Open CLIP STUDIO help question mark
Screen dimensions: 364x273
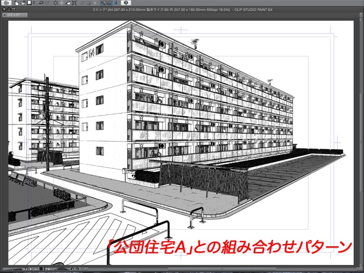coord(126,3)
